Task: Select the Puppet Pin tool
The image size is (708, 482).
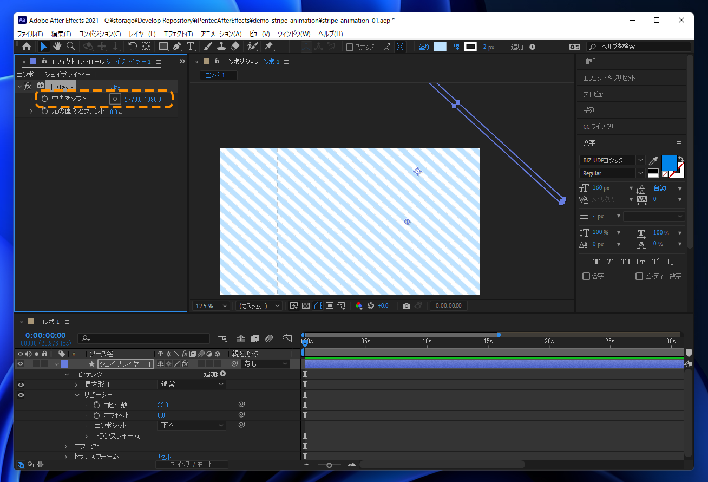Action: click(269, 47)
